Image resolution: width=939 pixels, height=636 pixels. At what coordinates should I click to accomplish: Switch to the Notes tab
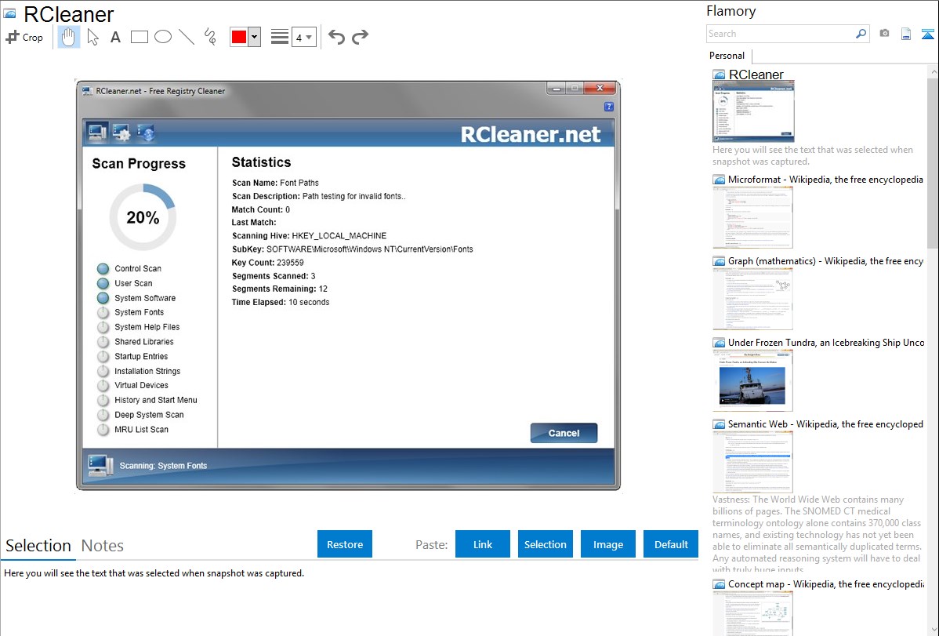tap(103, 546)
